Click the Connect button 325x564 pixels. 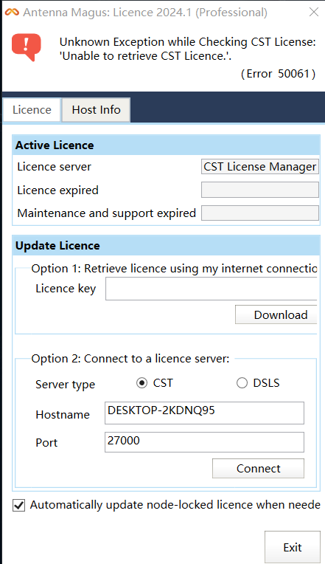coord(258,468)
